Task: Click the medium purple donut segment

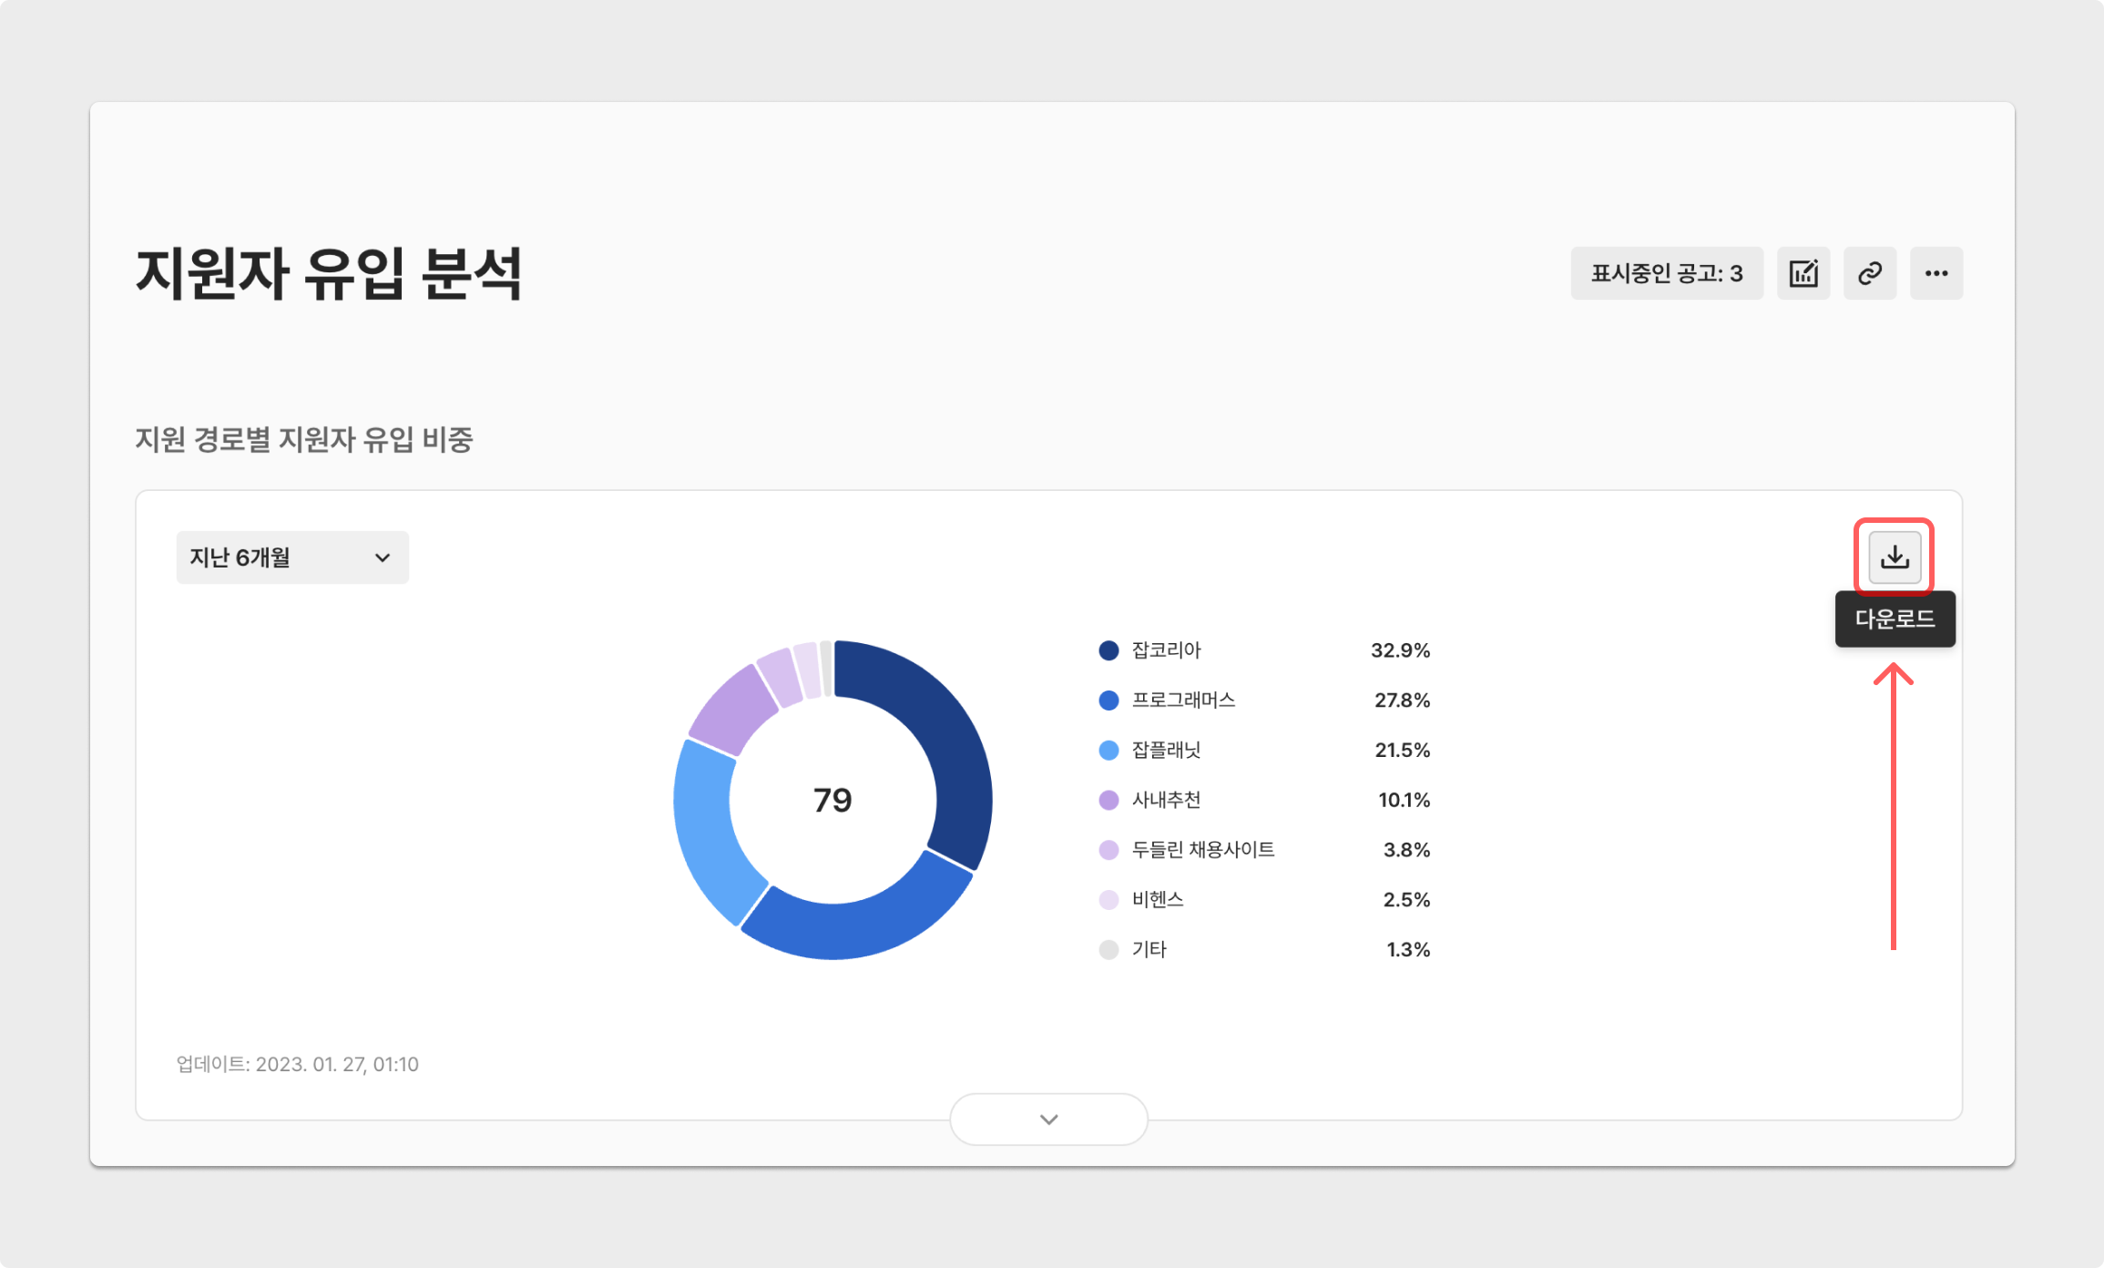Action: 734,709
